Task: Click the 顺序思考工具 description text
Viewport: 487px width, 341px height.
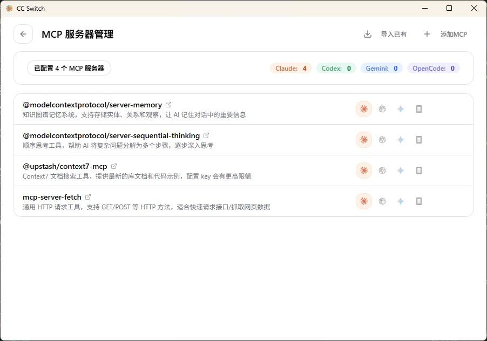Action: 118,146
